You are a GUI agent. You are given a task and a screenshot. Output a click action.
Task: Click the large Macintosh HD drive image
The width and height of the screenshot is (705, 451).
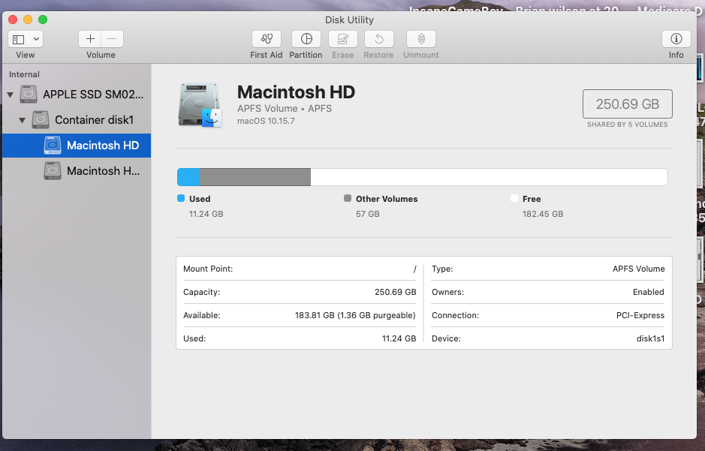(200, 104)
